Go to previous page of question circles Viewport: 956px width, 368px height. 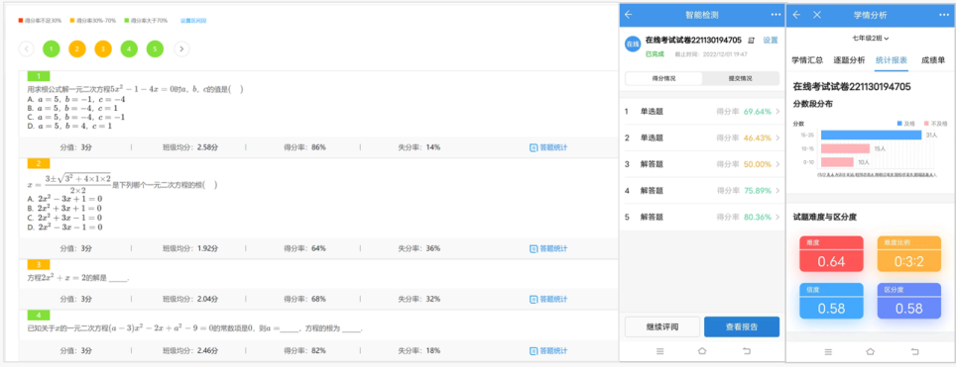(26, 48)
